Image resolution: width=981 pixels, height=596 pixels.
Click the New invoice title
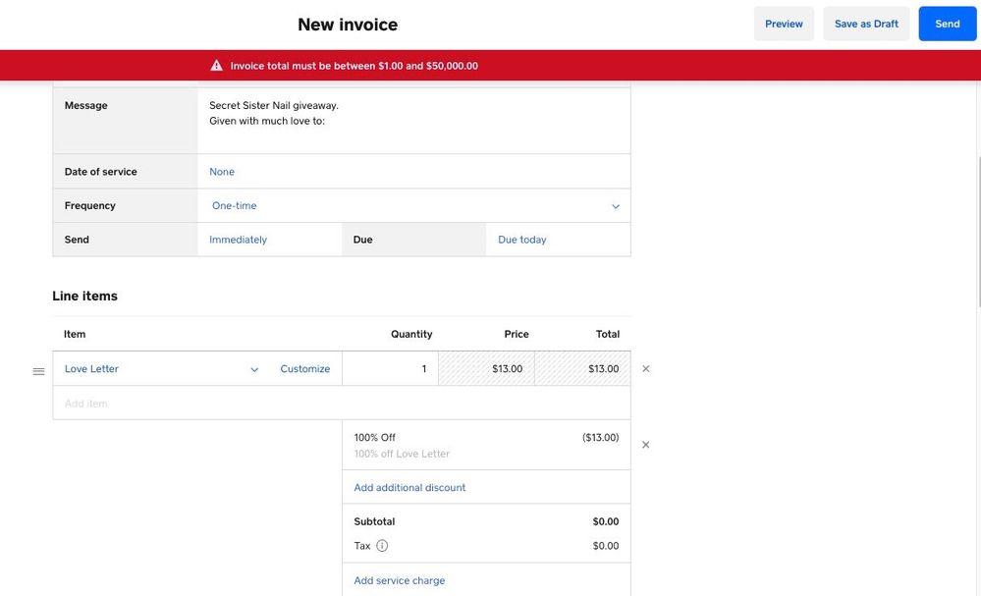pyautogui.click(x=348, y=25)
